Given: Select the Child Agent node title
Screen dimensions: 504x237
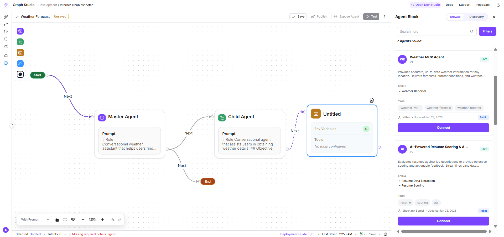Looking at the screenshot, I should tap(241, 117).
